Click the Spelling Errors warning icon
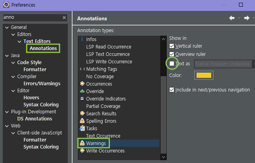The width and height of the screenshot is (255, 163). point(82,121)
